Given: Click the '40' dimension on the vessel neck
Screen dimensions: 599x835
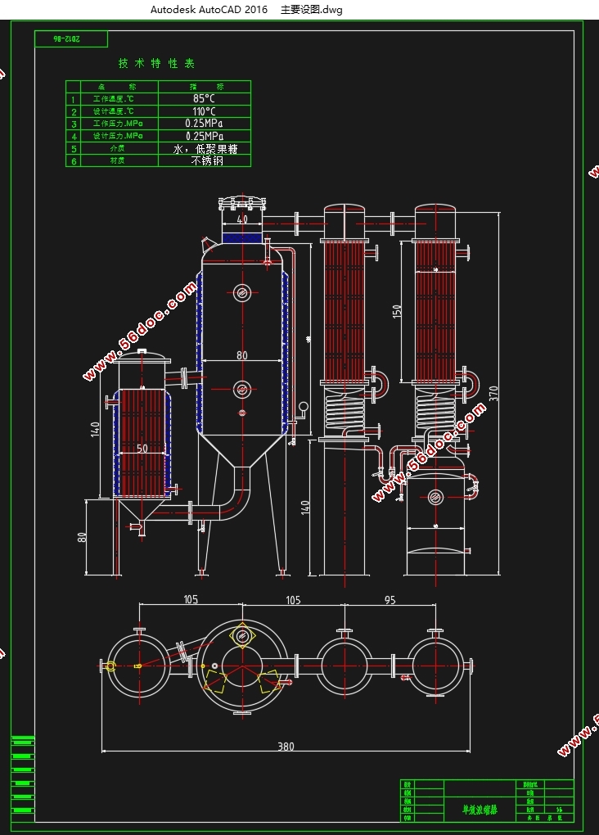Looking at the screenshot, I should tap(242, 219).
